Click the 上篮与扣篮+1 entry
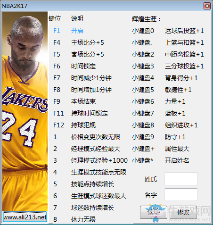Viewport: 213px width, 225px height. (x=184, y=42)
